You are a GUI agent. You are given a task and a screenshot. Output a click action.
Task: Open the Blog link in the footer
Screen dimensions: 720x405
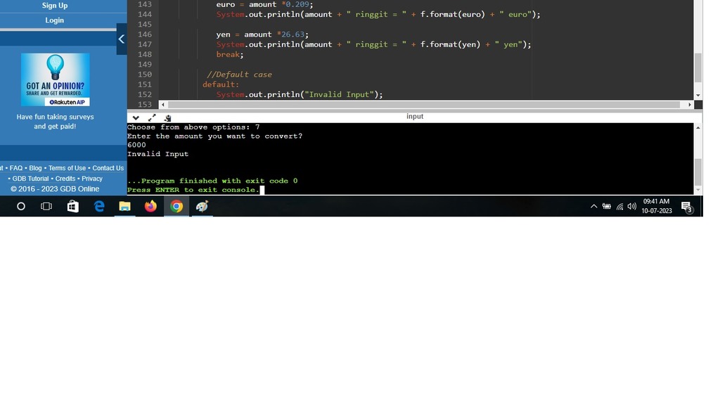point(35,168)
